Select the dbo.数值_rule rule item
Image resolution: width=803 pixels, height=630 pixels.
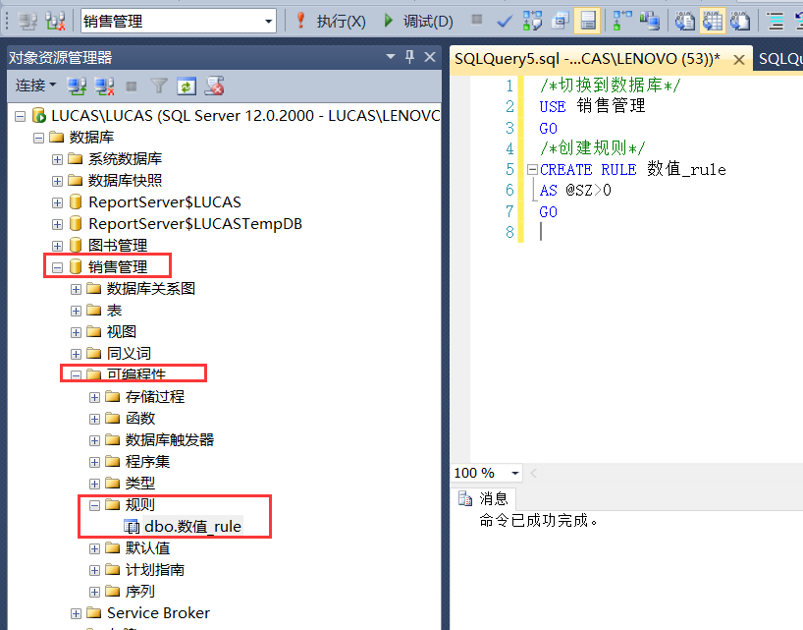pos(192,527)
